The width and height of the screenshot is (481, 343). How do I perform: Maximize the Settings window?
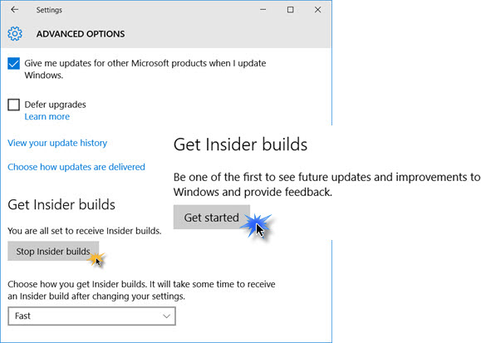[290, 10]
